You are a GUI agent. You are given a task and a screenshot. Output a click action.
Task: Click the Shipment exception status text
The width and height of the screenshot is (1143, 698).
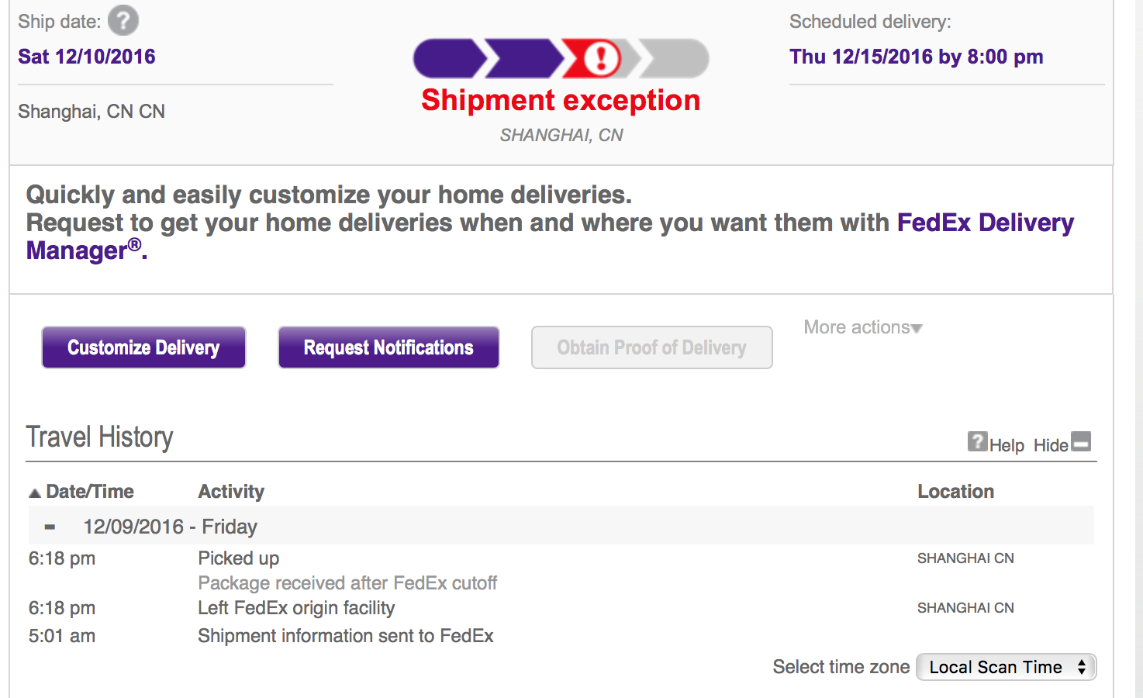[561, 101]
